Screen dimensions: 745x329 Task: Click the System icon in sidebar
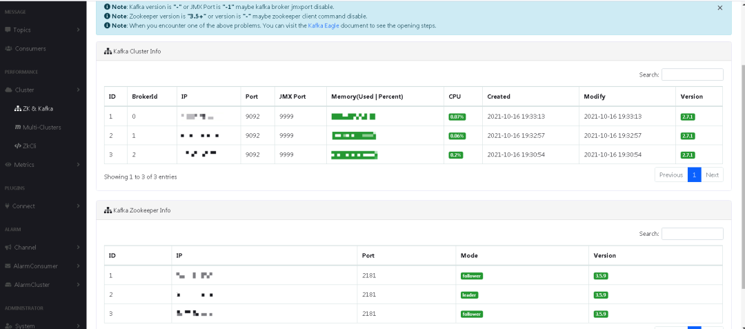[8, 326]
